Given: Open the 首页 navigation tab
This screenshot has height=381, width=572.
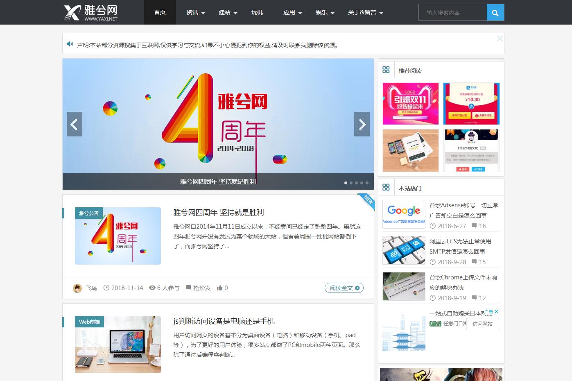Looking at the screenshot, I should click(160, 13).
